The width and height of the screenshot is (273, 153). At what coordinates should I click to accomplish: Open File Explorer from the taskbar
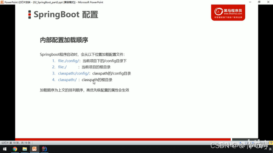25,149
